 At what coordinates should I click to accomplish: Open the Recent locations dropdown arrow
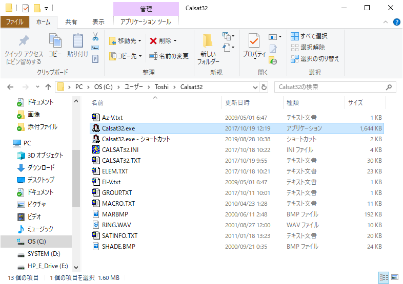click(37, 87)
